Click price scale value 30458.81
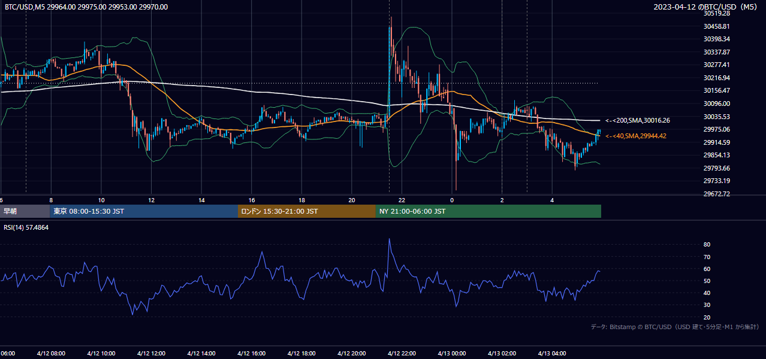Image resolution: width=766 pixels, height=359 pixels. point(716,26)
